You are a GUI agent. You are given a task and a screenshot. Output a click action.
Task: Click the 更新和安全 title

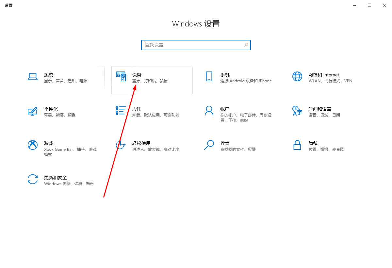(56, 178)
